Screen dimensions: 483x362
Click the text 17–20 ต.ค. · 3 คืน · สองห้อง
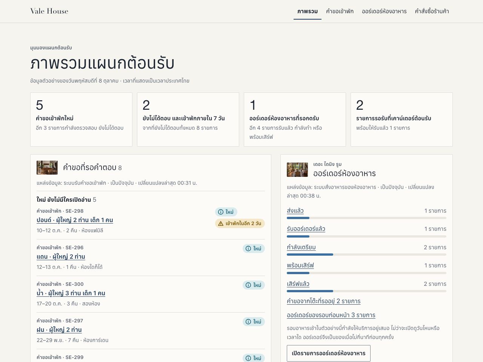[68, 304]
